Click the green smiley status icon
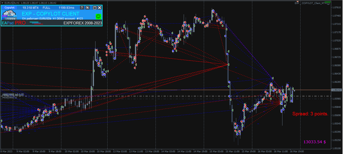 [98, 16]
